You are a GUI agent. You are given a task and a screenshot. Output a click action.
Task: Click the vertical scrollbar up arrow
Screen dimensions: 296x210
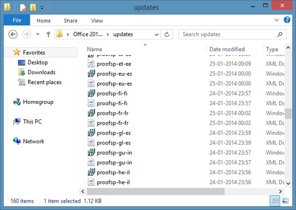288,48
